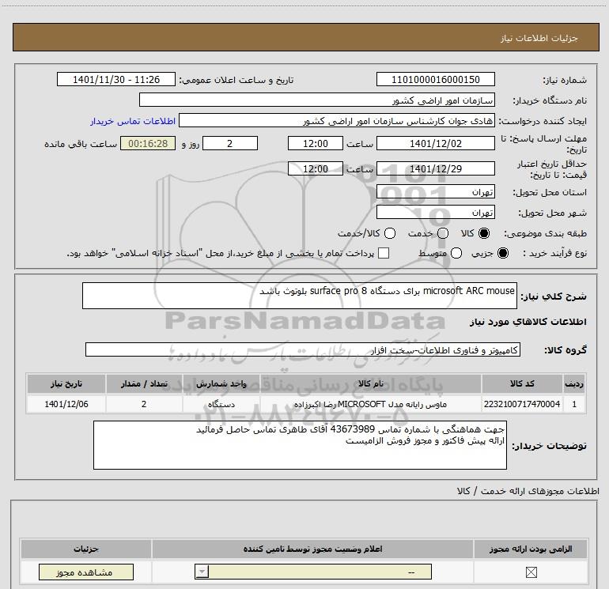This screenshot has width=609, height=589.
Task: Click the نام کالا column header
Action: [x=370, y=383]
